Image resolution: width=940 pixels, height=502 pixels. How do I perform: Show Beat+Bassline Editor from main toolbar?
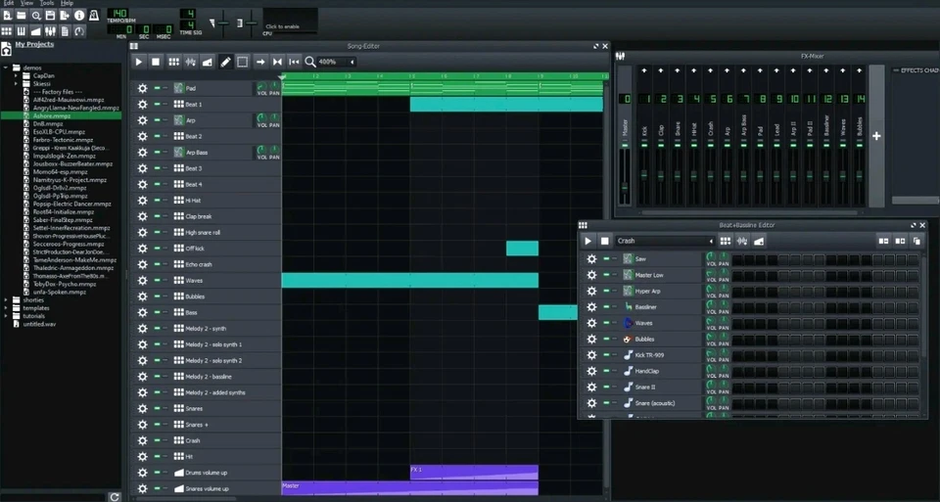click(7, 31)
